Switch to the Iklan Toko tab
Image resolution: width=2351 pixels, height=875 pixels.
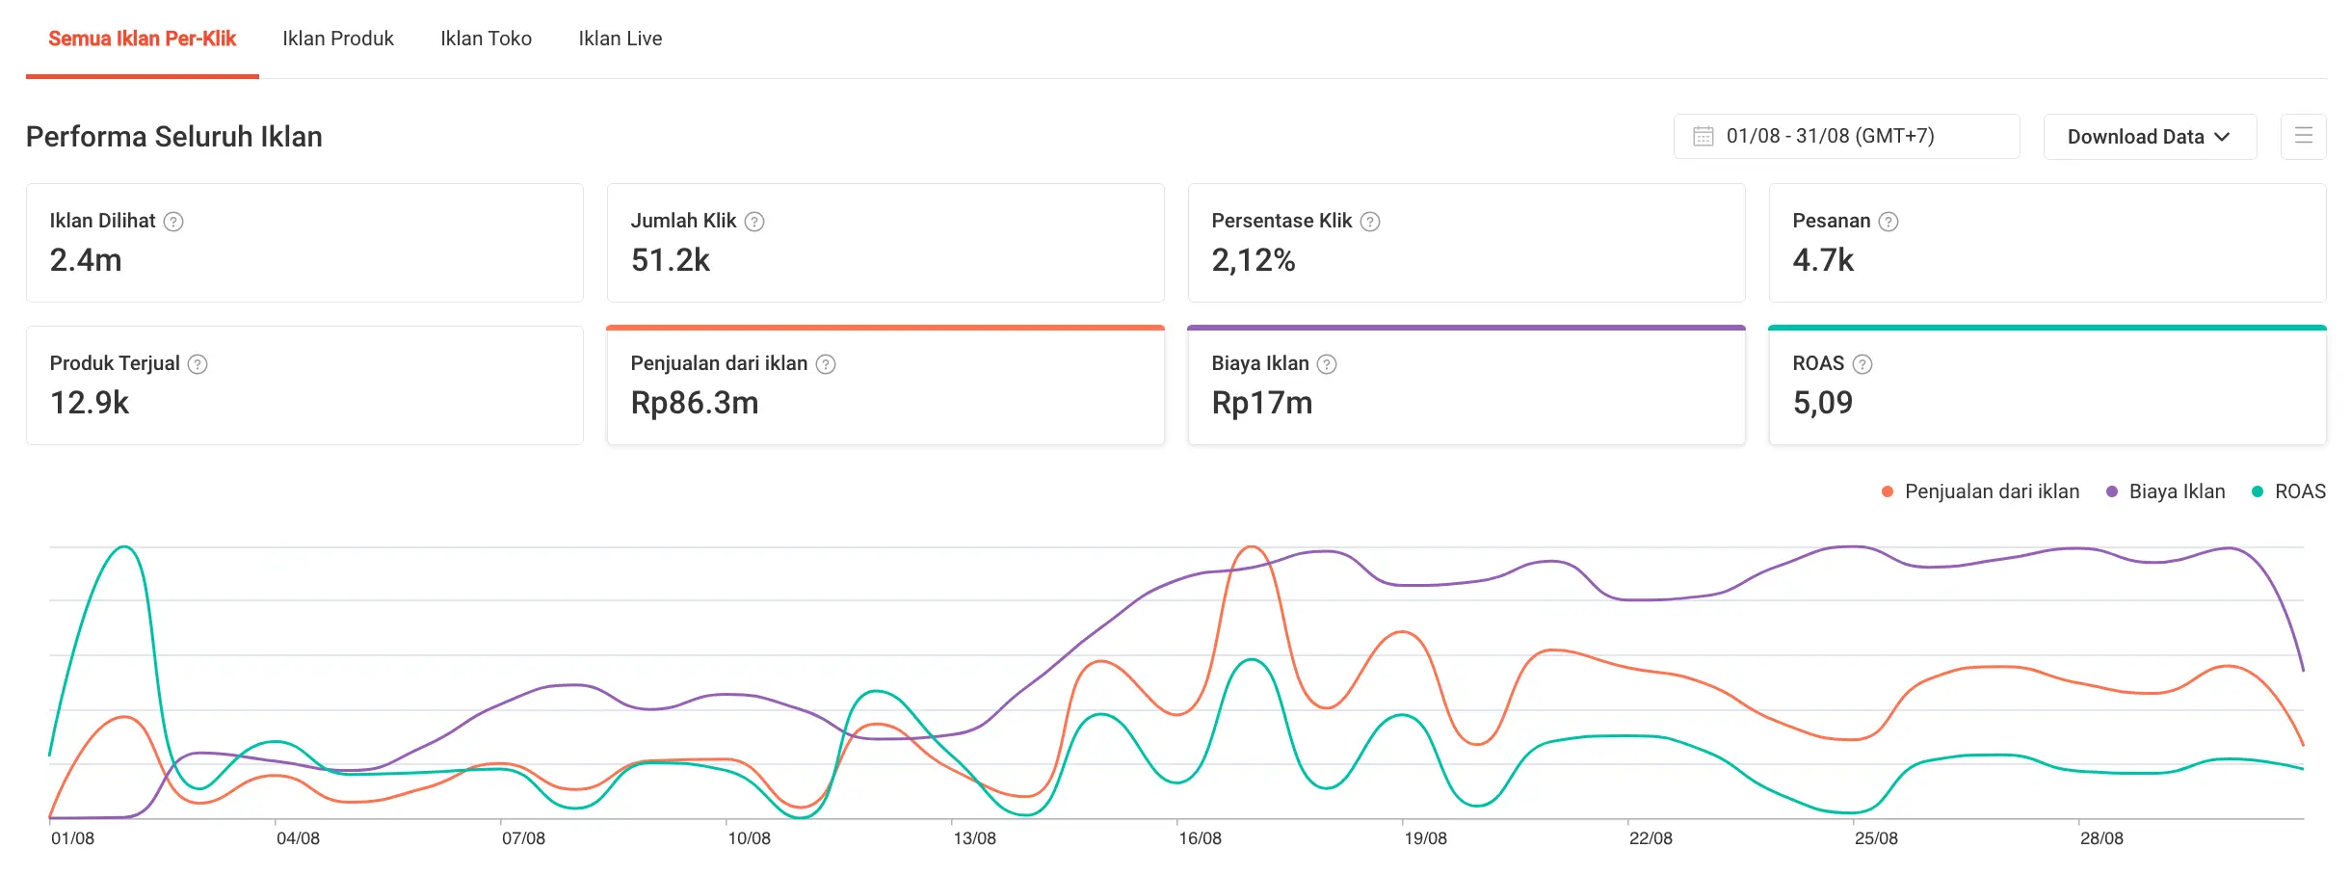pyautogui.click(x=486, y=39)
